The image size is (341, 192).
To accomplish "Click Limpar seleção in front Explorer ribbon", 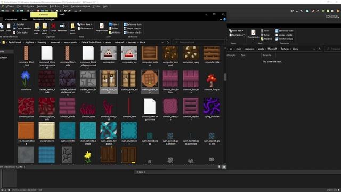I will click(x=132, y=28).
